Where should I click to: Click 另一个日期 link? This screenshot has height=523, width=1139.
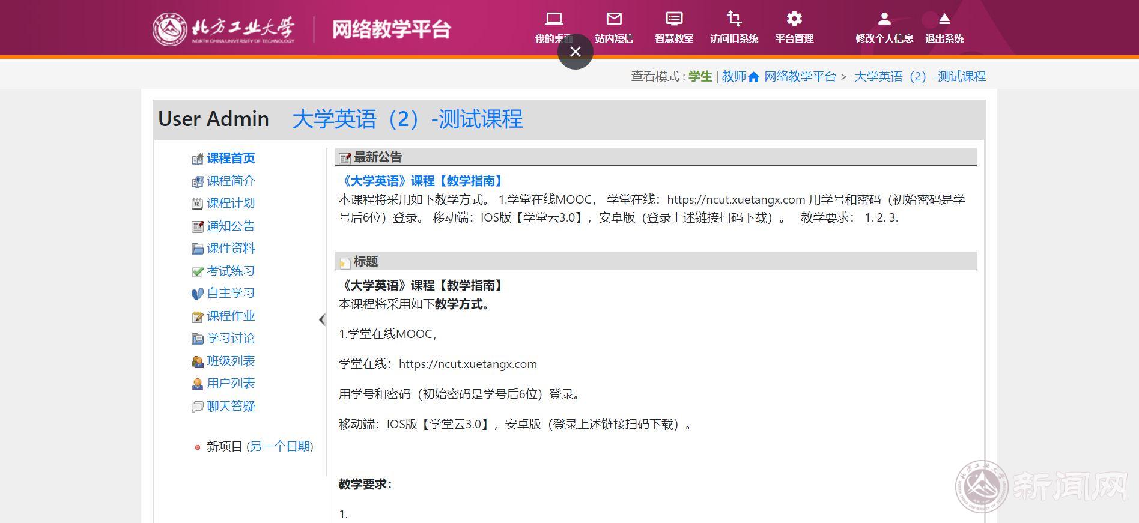(280, 446)
